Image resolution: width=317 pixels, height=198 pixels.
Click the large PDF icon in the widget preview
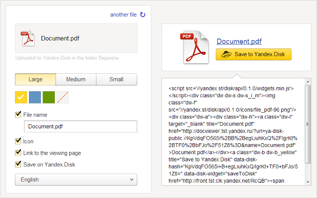click(194, 47)
